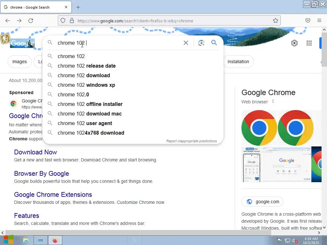Clear the search box with the X icon

click(186, 43)
